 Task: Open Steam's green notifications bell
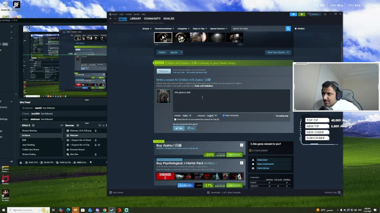click(x=302, y=14)
